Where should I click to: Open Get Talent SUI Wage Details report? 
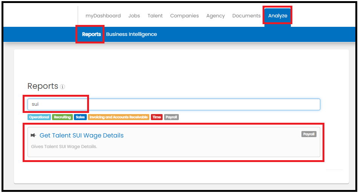(x=81, y=135)
